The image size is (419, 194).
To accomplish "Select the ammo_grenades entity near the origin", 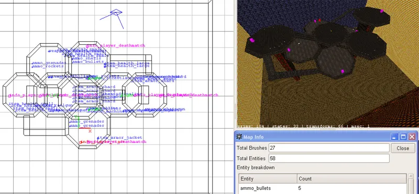I will click(x=86, y=125).
